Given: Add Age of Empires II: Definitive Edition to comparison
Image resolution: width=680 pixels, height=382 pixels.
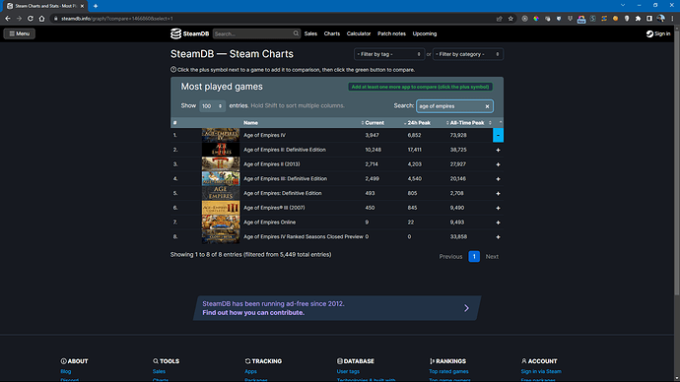Looking at the screenshot, I should 498,150.
